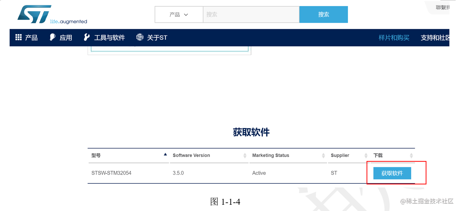
Task: Click the Software Version header text
Action: pos(191,155)
